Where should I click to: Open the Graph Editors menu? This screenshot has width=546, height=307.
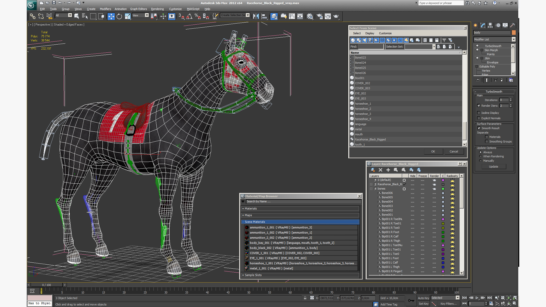(x=138, y=9)
